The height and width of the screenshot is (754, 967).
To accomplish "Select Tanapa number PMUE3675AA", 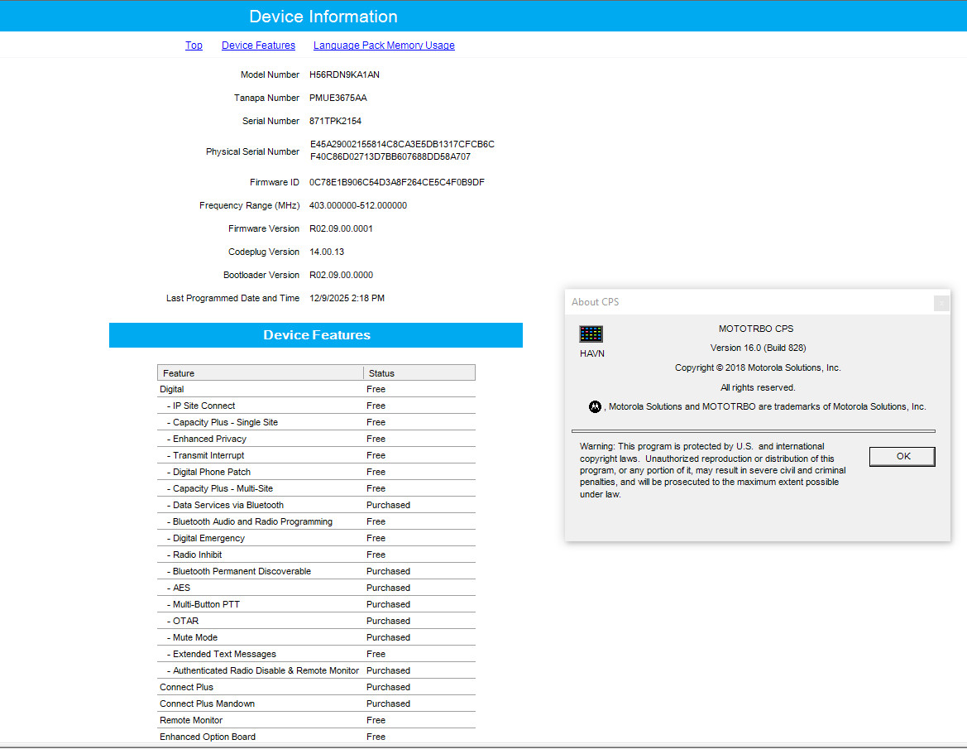I will [x=338, y=98].
